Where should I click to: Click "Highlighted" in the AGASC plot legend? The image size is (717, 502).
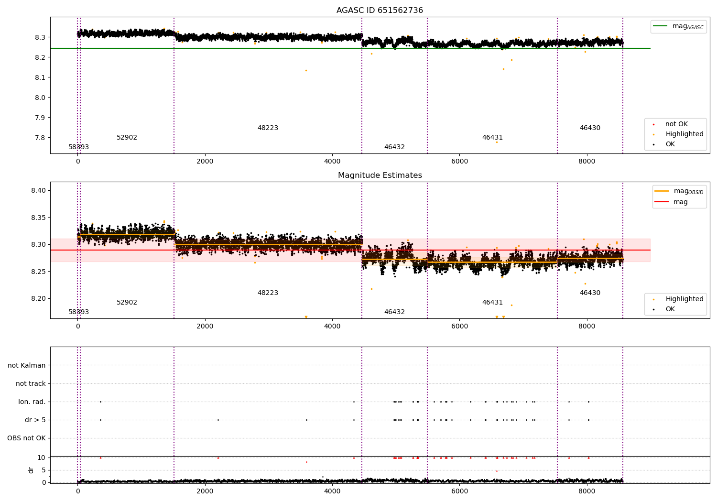point(684,134)
